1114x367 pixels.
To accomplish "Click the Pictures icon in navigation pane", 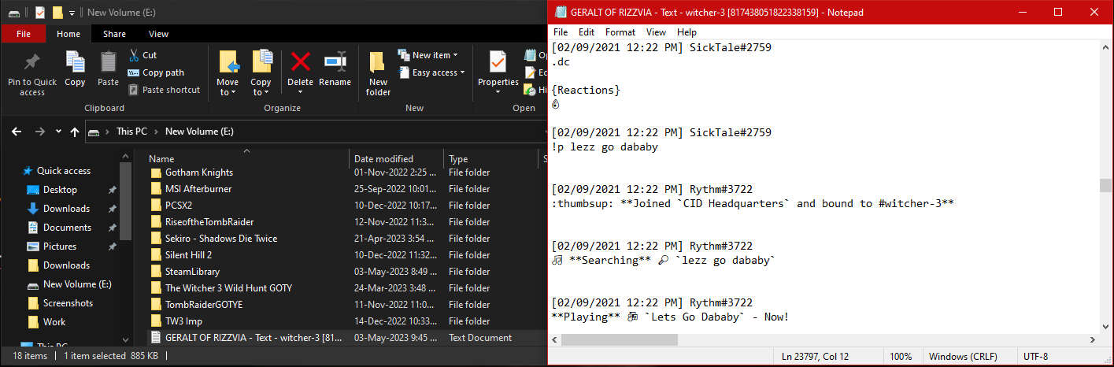I will coord(33,247).
